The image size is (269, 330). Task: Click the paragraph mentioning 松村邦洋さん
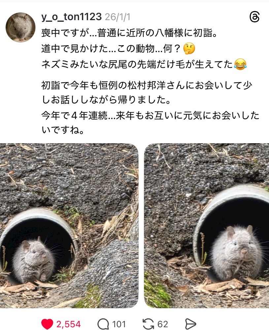pyautogui.click(x=147, y=93)
